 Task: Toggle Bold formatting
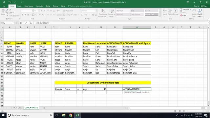coord(22,15)
